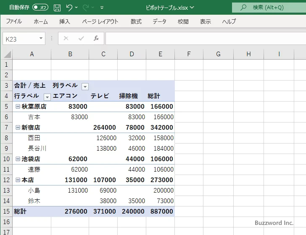Click the search box 検索 (Alt+Q)
The width and height of the screenshot is (306, 235).
pos(269,8)
